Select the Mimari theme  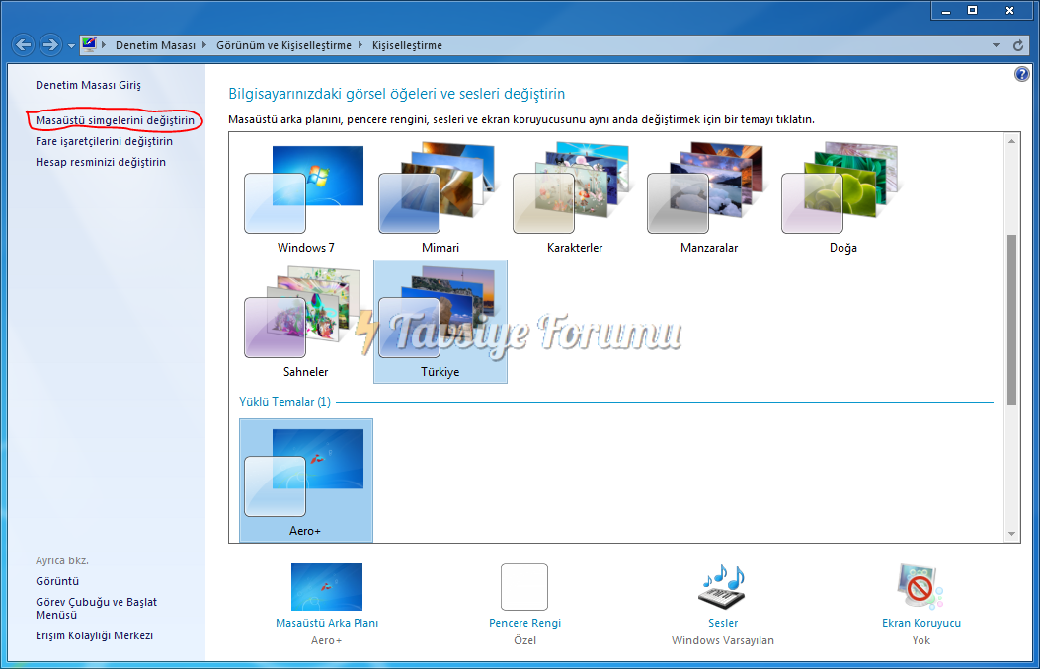pos(440,197)
